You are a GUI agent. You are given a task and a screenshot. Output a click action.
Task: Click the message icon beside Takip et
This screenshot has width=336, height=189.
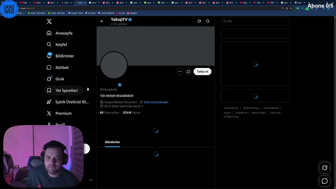(188, 71)
